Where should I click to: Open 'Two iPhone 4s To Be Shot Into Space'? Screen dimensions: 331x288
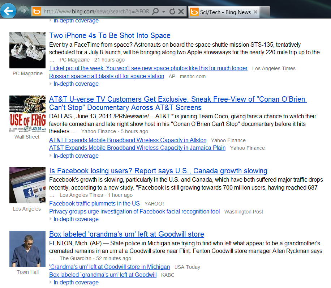point(110,35)
